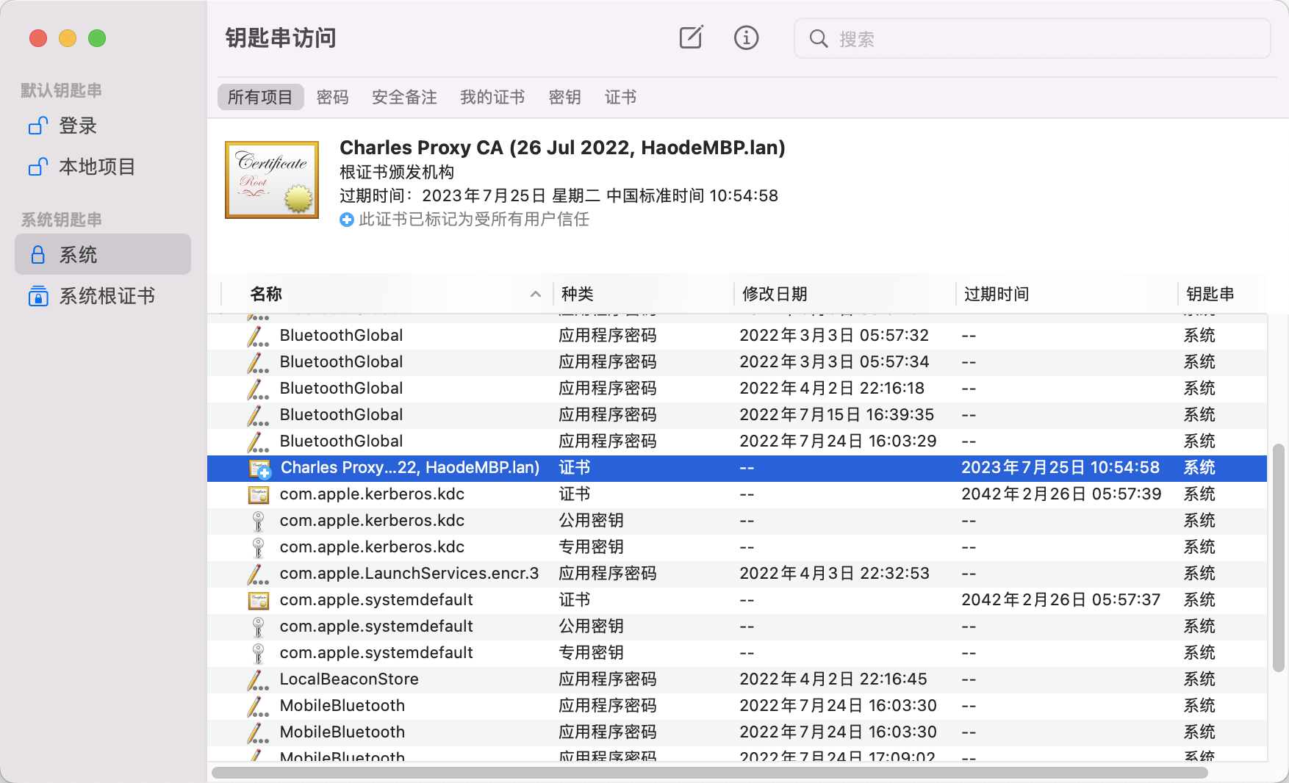This screenshot has height=783, width=1289.
Task: Click BluetoothGlobal 16:03:29 row pencil icon
Action: pyautogui.click(x=258, y=441)
